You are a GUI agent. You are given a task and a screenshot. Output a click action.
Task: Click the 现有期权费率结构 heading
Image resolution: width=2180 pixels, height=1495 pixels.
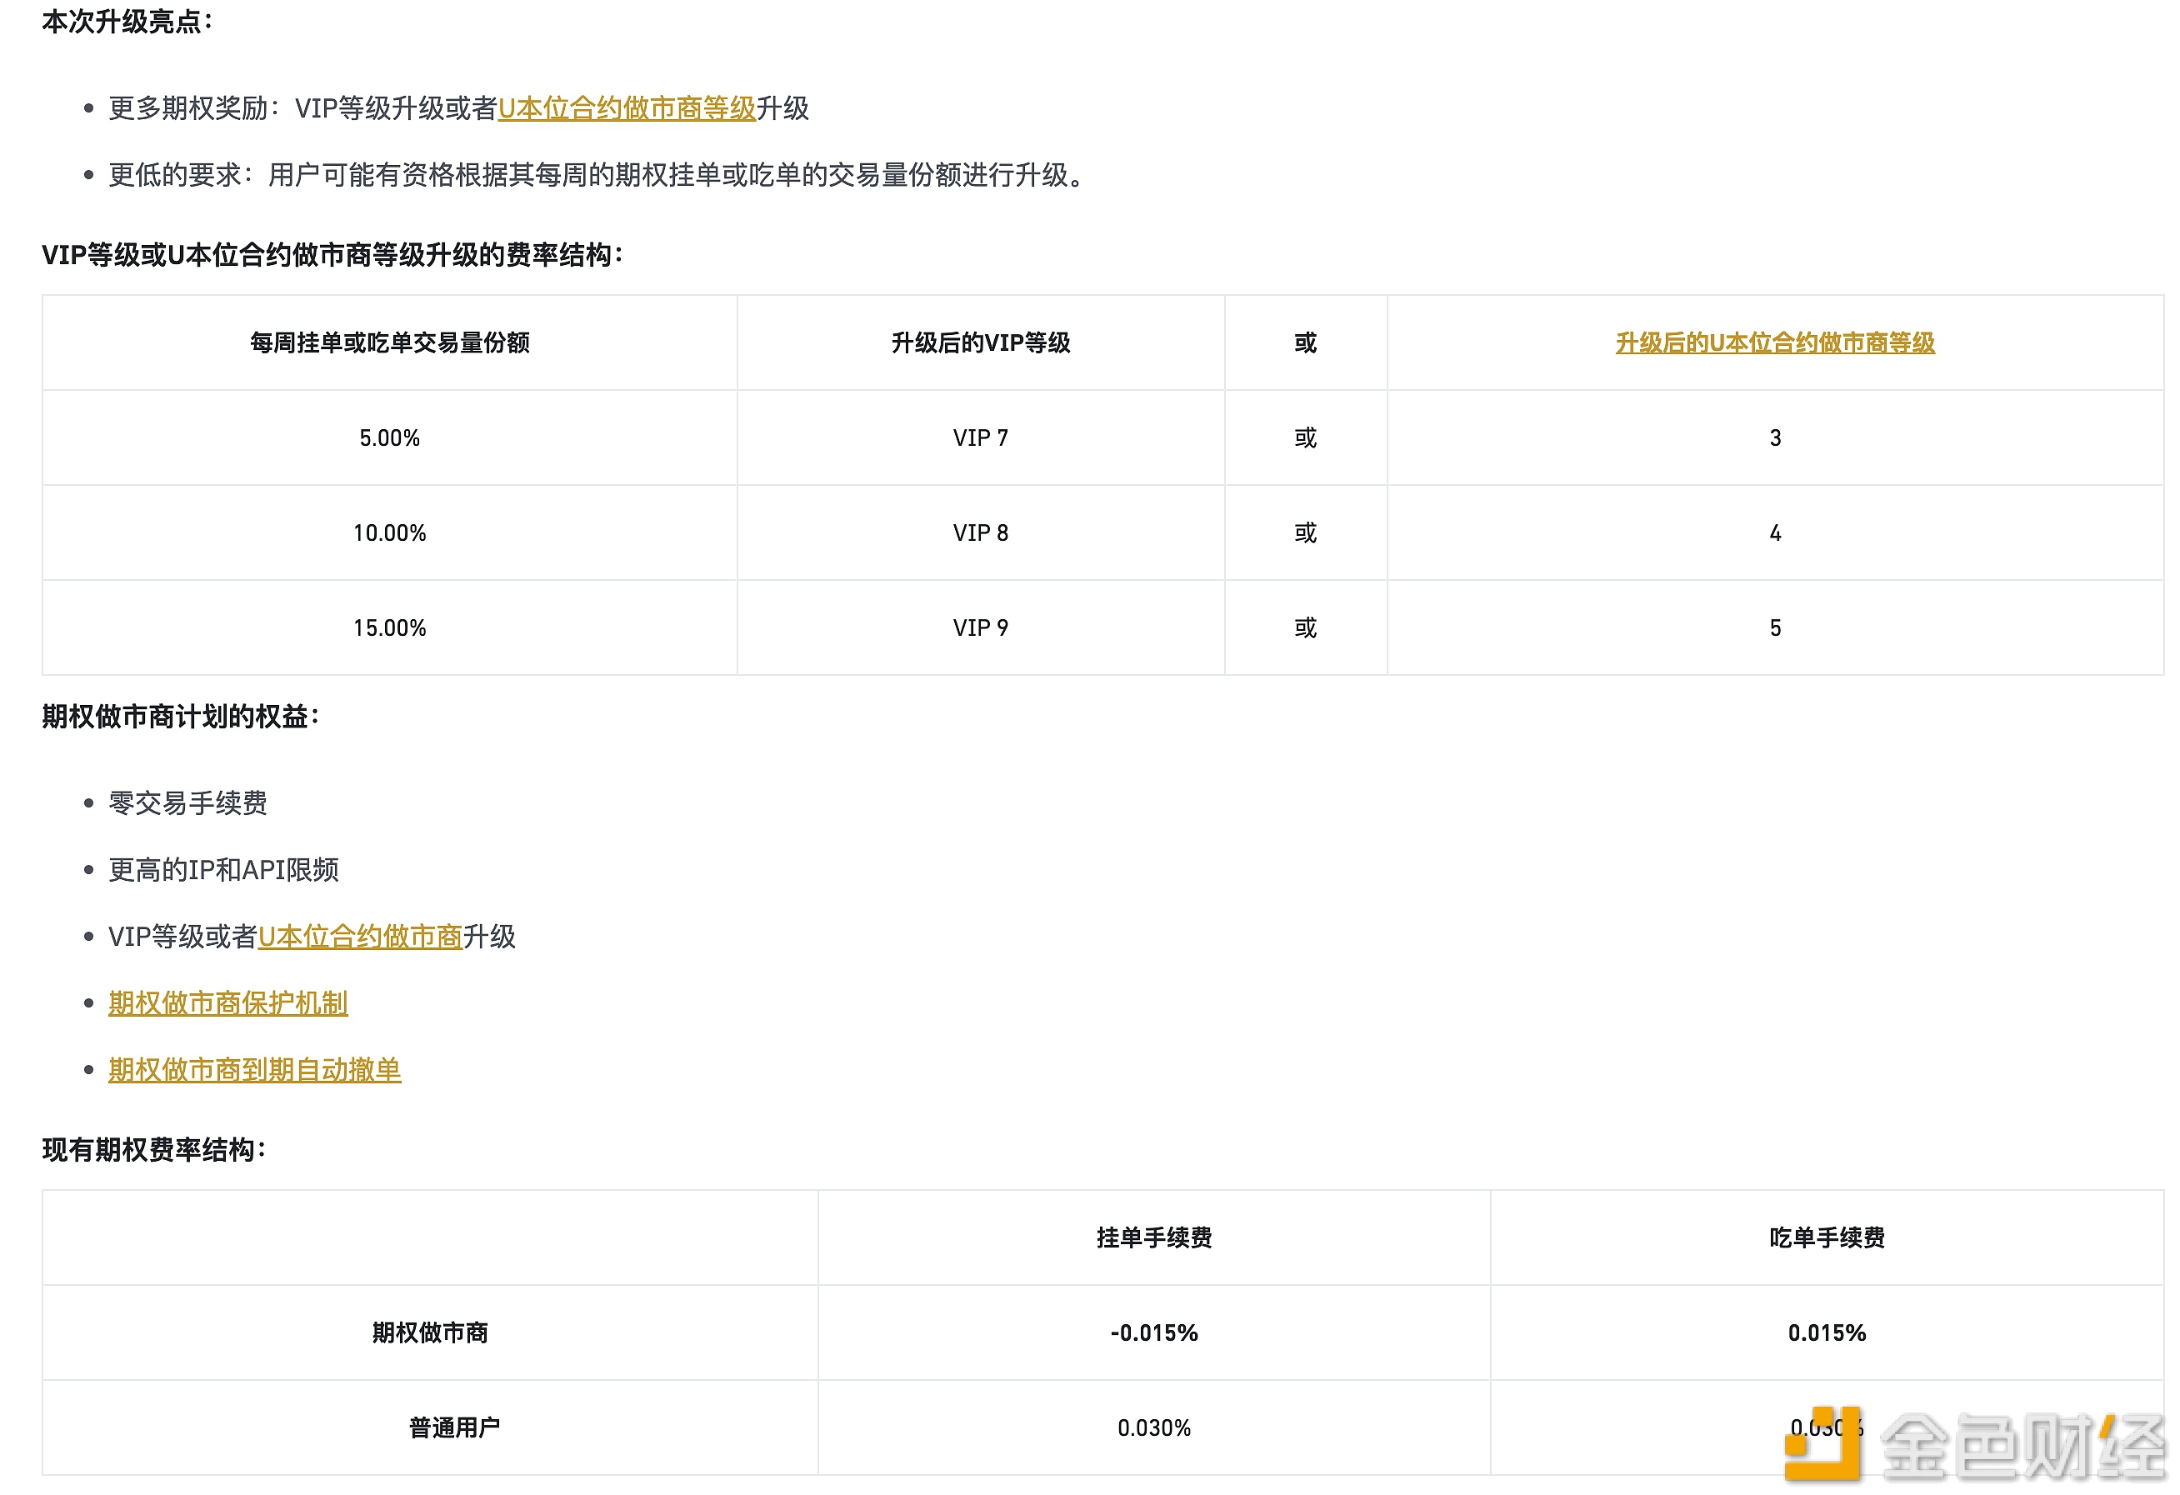pos(155,1151)
